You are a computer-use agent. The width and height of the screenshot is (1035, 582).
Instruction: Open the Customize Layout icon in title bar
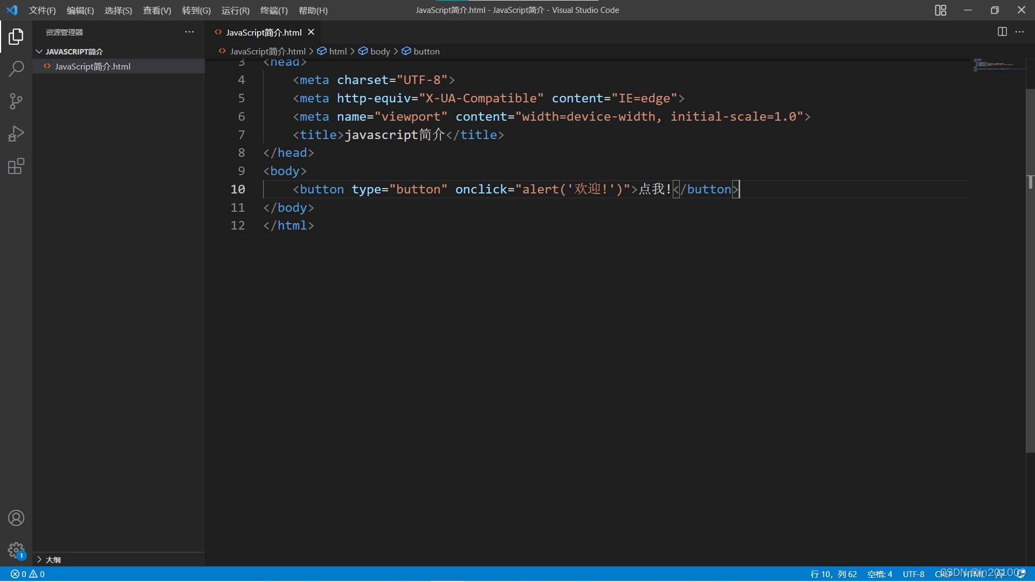[x=941, y=10]
